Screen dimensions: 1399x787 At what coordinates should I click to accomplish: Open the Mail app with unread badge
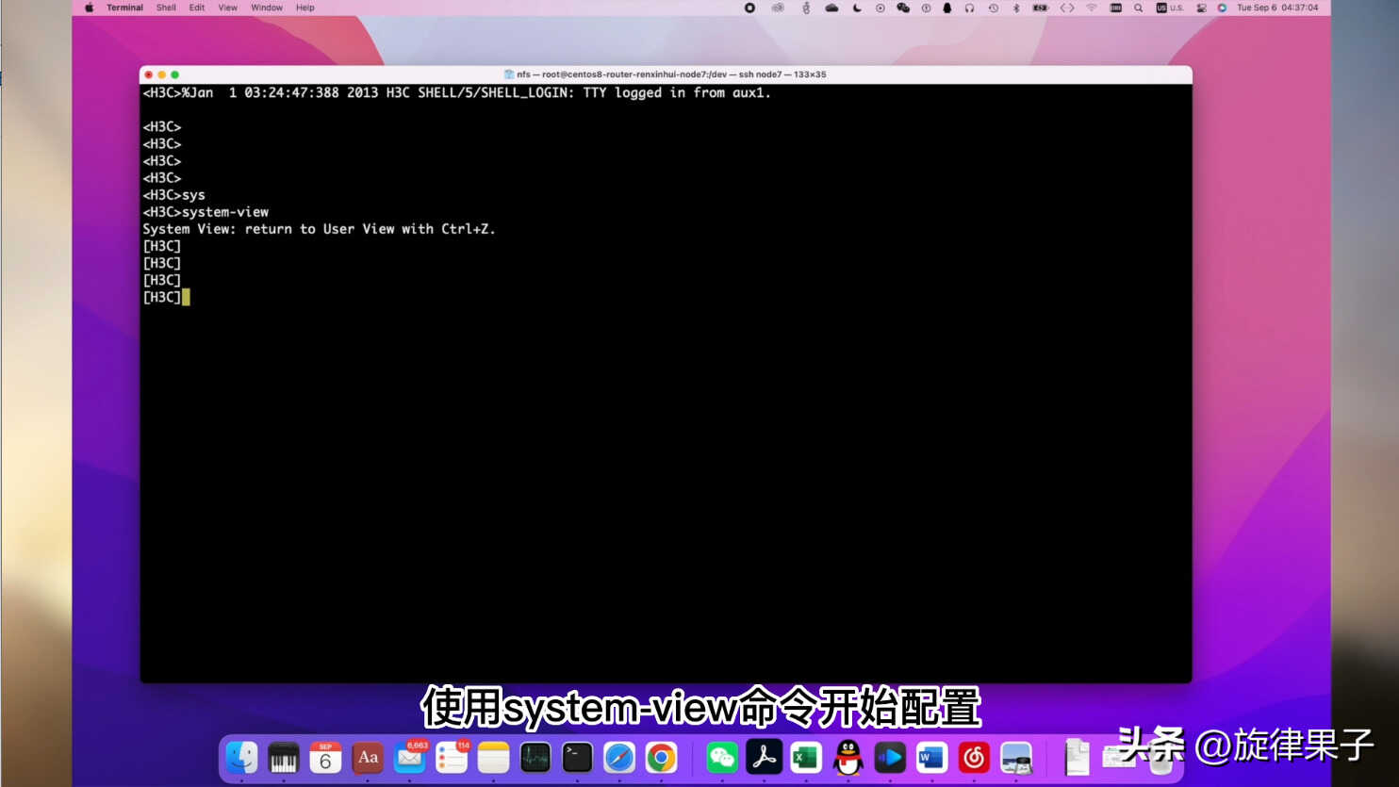click(x=409, y=757)
